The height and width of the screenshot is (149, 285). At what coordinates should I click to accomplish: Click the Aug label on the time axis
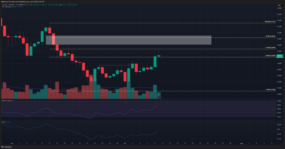pos(242,143)
